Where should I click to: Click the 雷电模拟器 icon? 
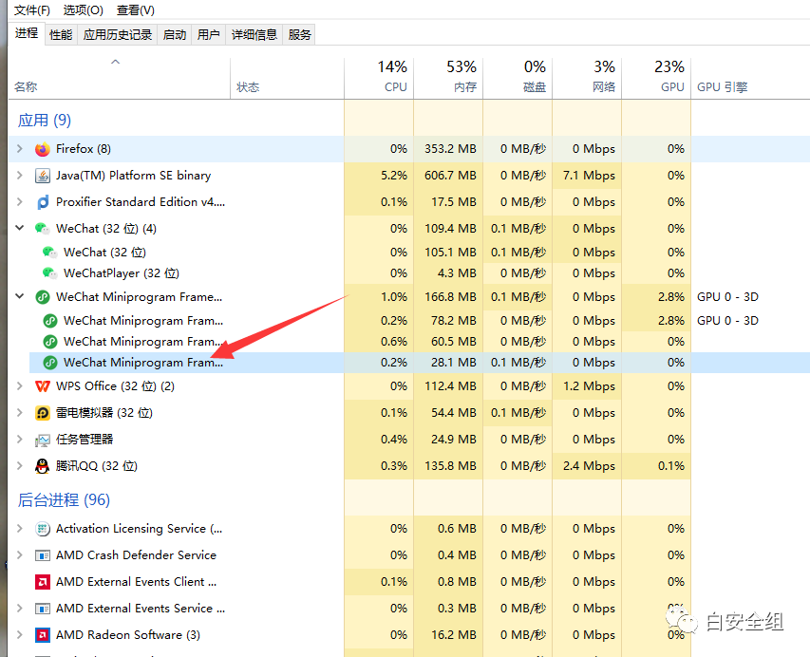(43, 413)
